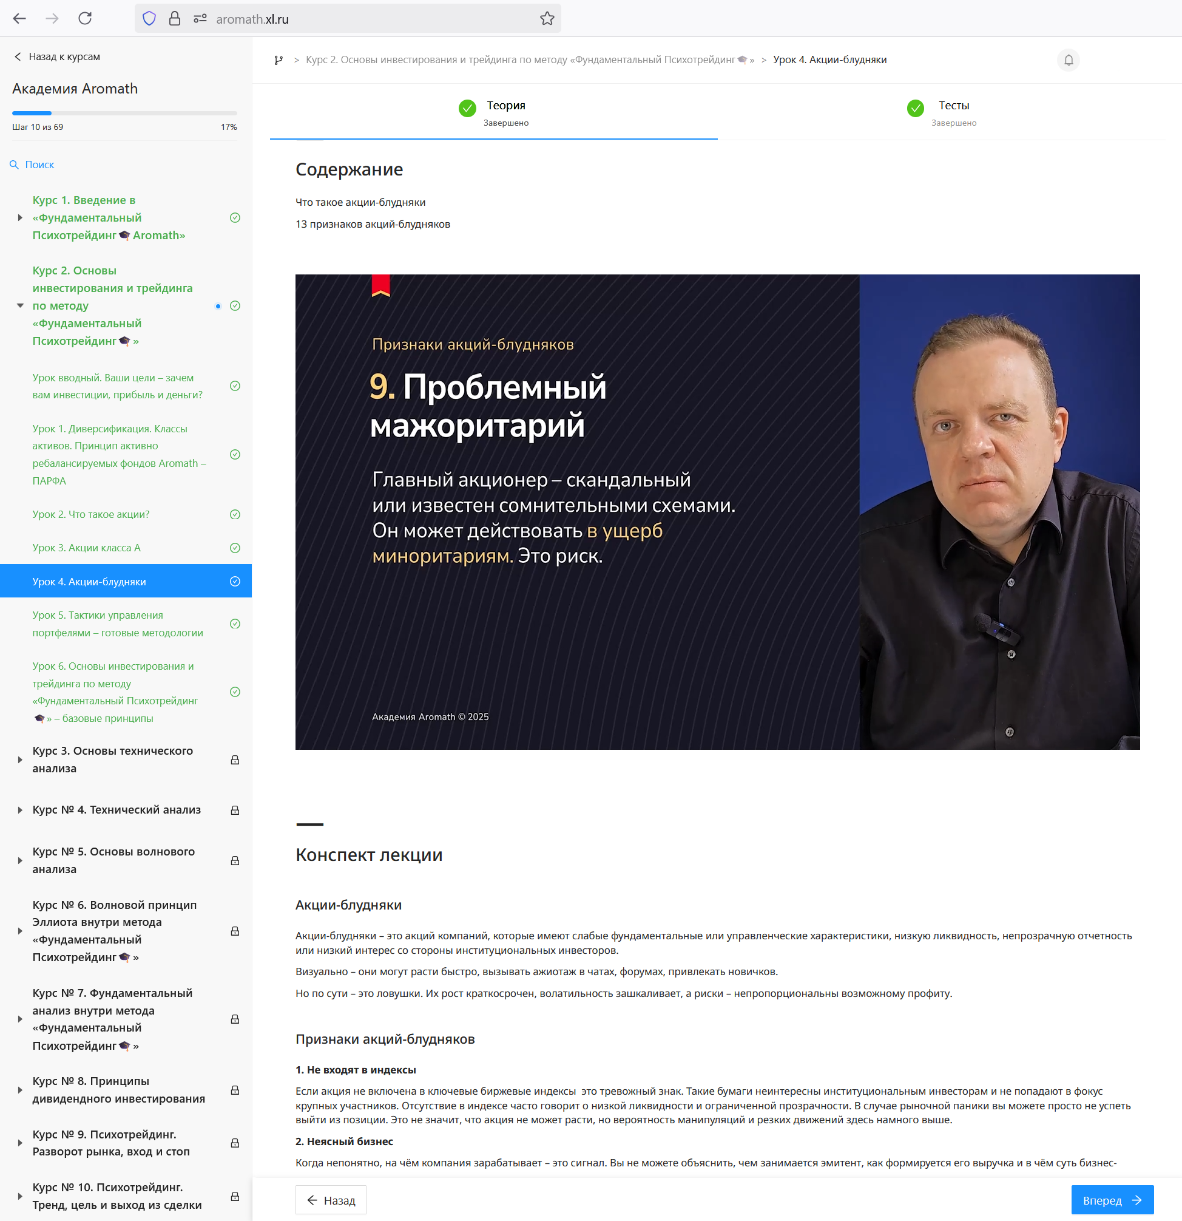Click the padlock site info icon
This screenshot has height=1221, width=1182.
[x=175, y=19]
